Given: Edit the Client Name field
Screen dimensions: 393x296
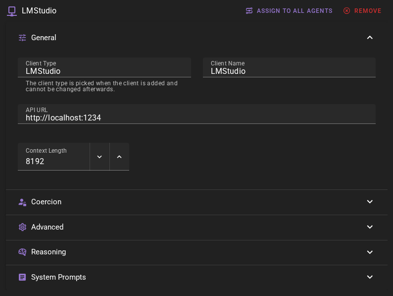Looking at the screenshot, I should [x=289, y=67].
